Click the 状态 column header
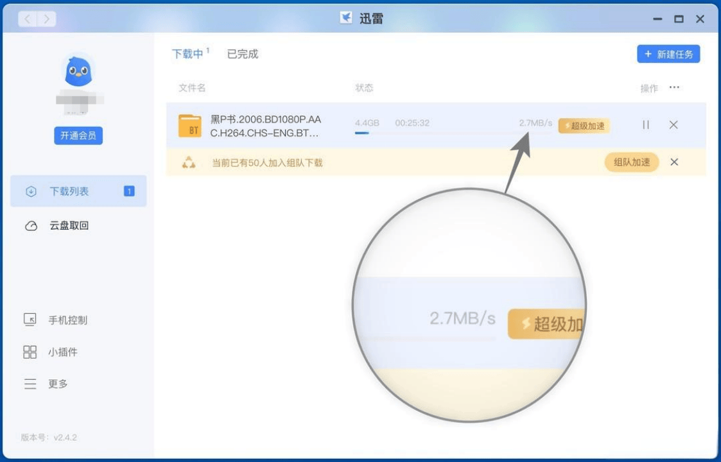Image resolution: width=721 pixels, height=462 pixels. 364,88
